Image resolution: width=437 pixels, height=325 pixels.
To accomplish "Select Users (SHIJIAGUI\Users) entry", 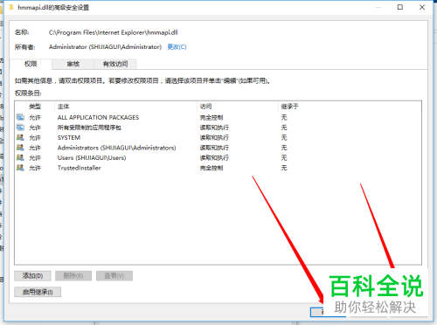I will tap(218, 157).
